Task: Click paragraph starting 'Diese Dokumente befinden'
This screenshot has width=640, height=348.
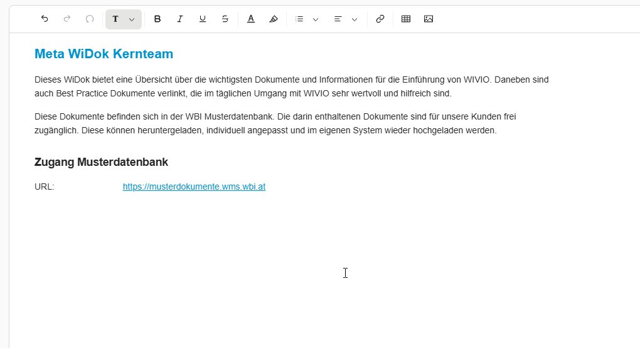Action: point(275,123)
